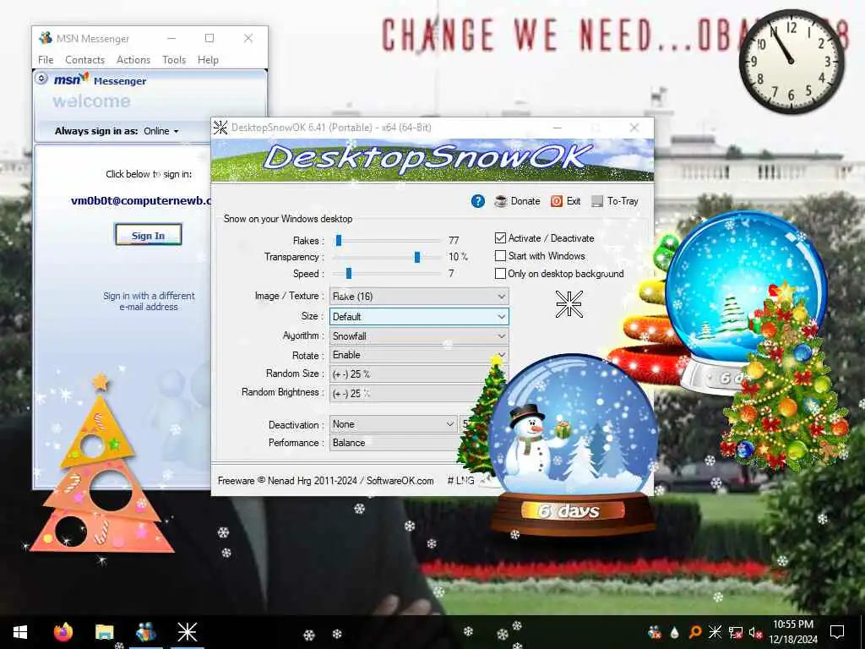Open the Contacts menu in MSN Messenger

85,60
